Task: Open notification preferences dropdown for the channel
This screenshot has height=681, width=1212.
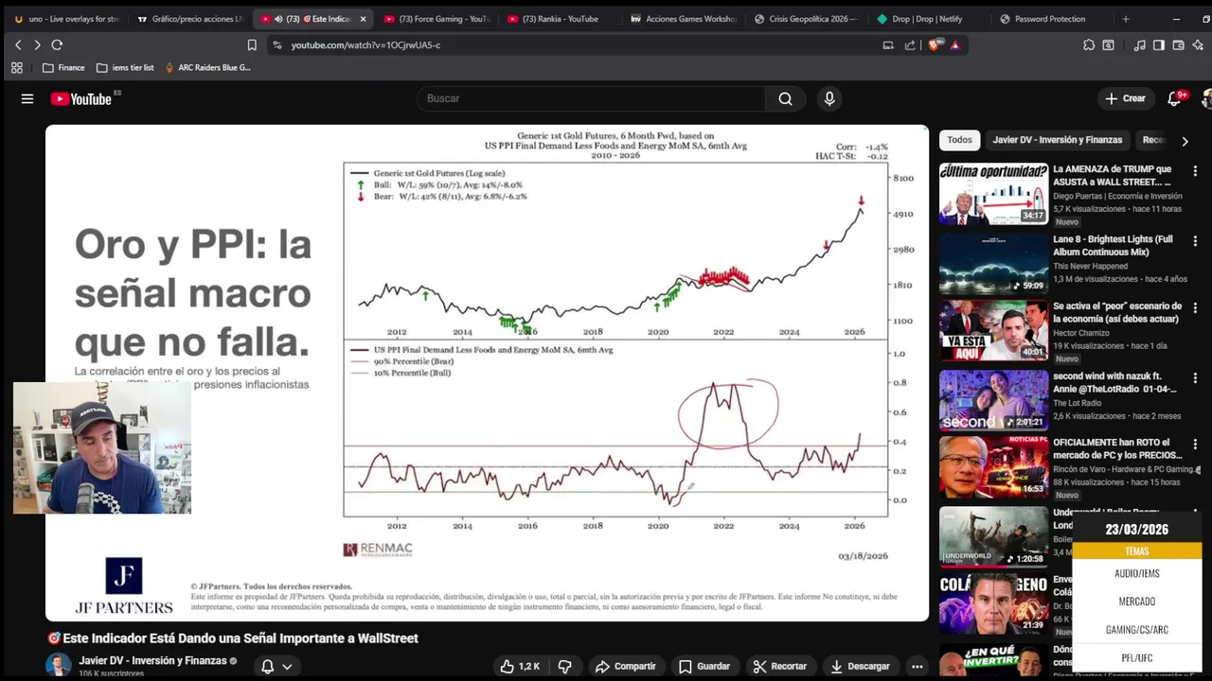Action: click(276, 666)
